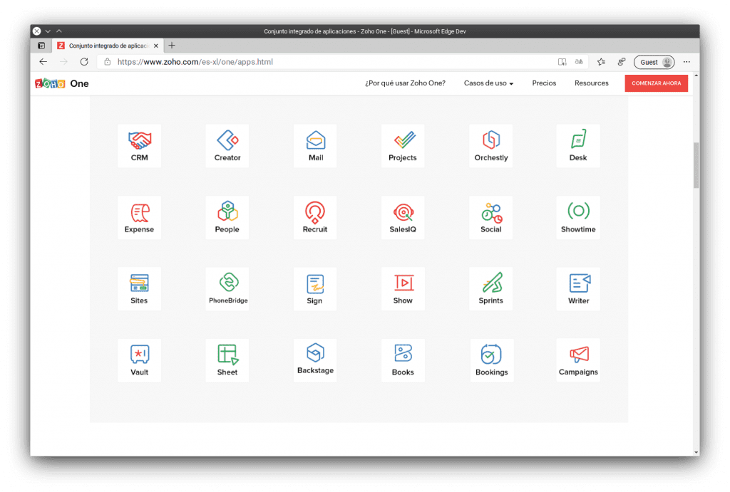This screenshot has height=492, width=730.
Task: Open the Sheet app icon
Action: tap(227, 360)
